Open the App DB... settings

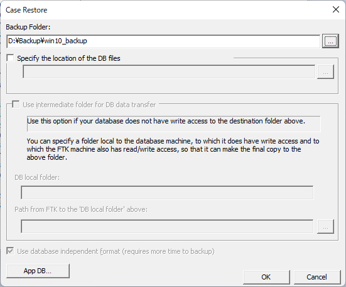pos(38,271)
